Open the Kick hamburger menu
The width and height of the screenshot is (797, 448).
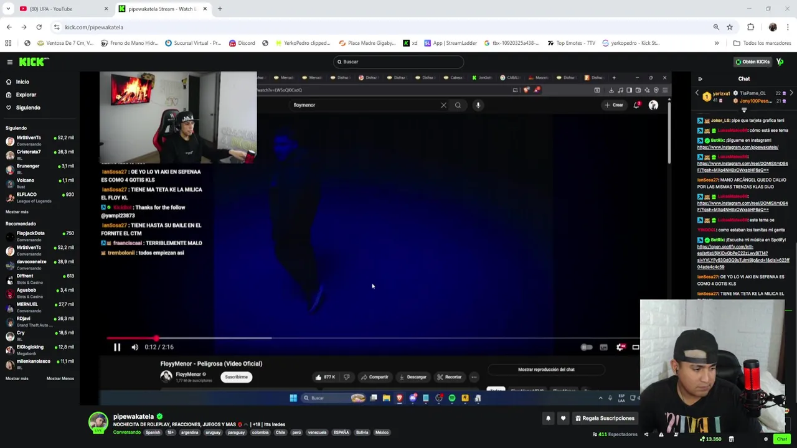coord(9,62)
